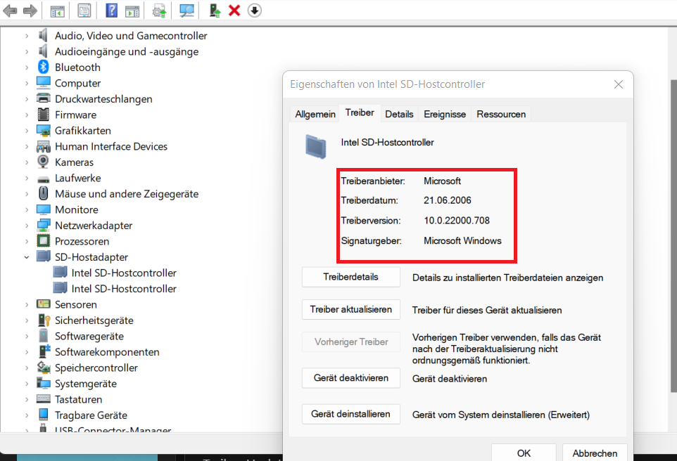Select the Druckwarteschlangen printer icon
This screenshot has width=677, height=461.
(43, 98)
